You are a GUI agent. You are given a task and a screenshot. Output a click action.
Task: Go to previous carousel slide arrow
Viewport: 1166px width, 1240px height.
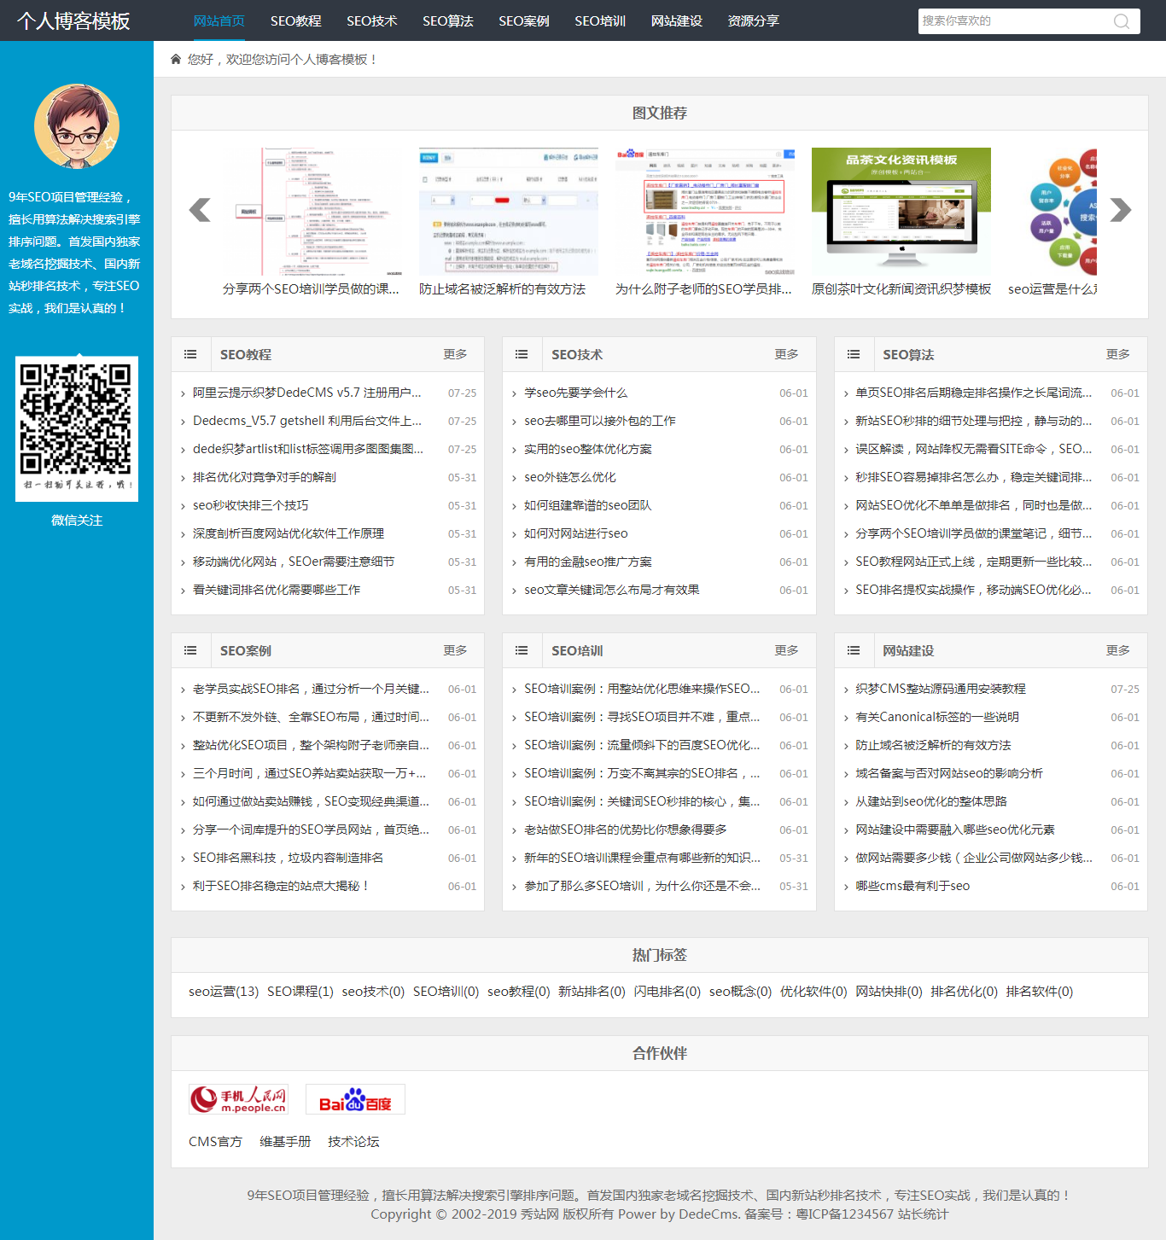200,210
